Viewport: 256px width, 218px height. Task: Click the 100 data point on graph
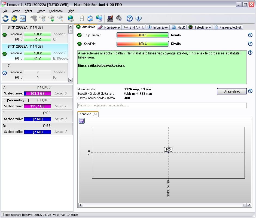tap(168, 152)
